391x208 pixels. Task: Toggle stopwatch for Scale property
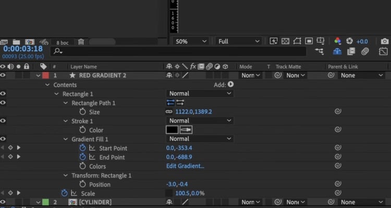64,193
